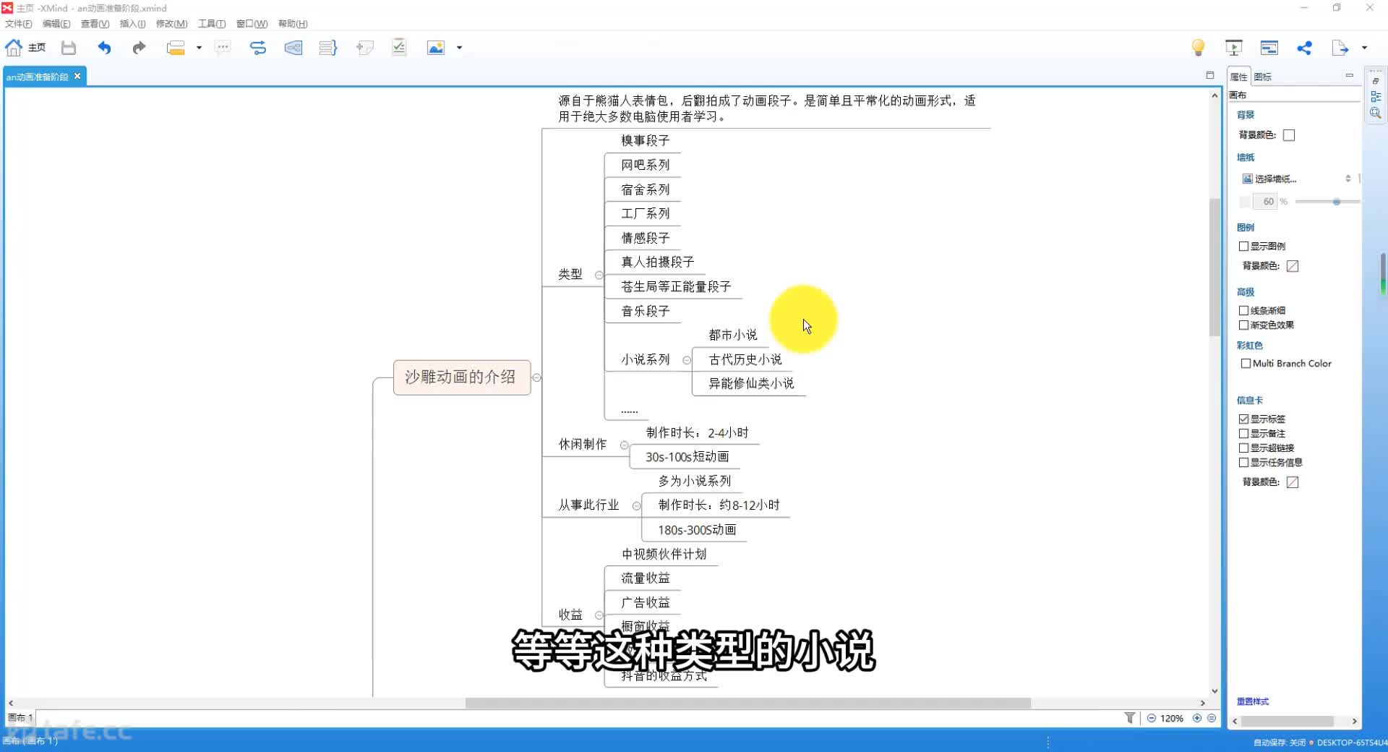Click the blue share icon
Screen dimensions: 1388x752
click(1304, 48)
